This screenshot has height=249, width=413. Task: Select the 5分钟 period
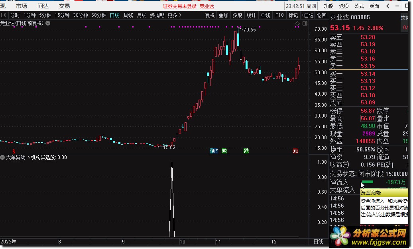point(45,15)
